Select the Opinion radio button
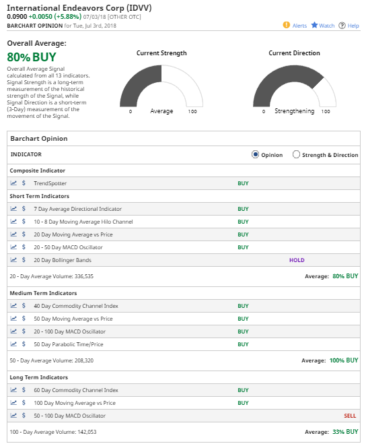Viewport: 366px width, 448px height. pos(255,154)
